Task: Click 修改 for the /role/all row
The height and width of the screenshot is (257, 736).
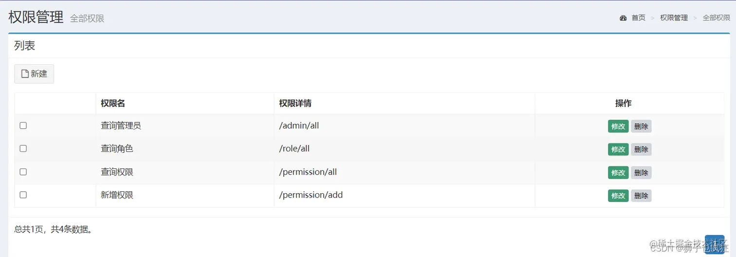Action: [x=618, y=149]
